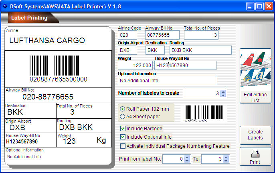The image size is (275, 173).
Task: Increase the To label number
Action: tap(226, 157)
